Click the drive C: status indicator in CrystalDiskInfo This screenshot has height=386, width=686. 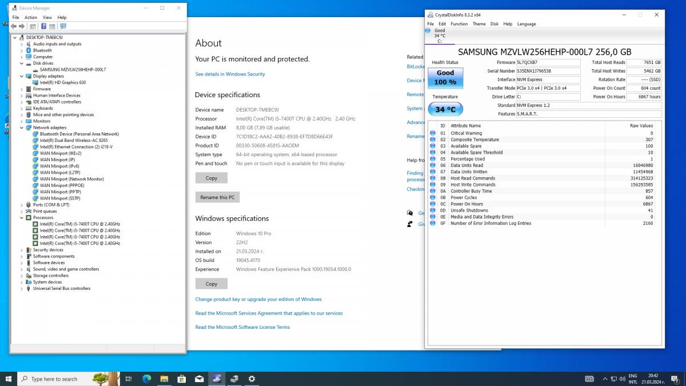tap(439, 36)
